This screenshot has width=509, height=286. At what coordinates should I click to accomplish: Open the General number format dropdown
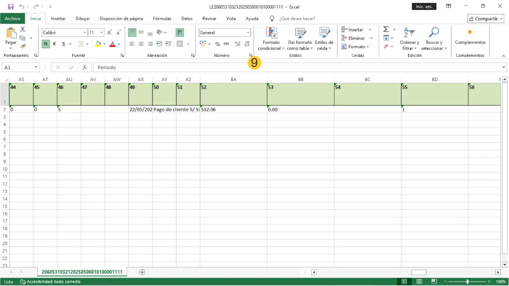tap(248, 33)
